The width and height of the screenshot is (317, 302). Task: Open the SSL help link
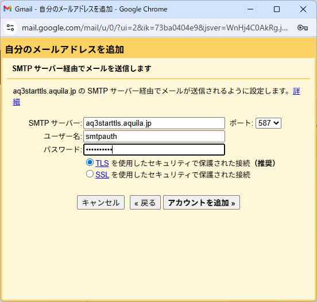coord(102,175)
